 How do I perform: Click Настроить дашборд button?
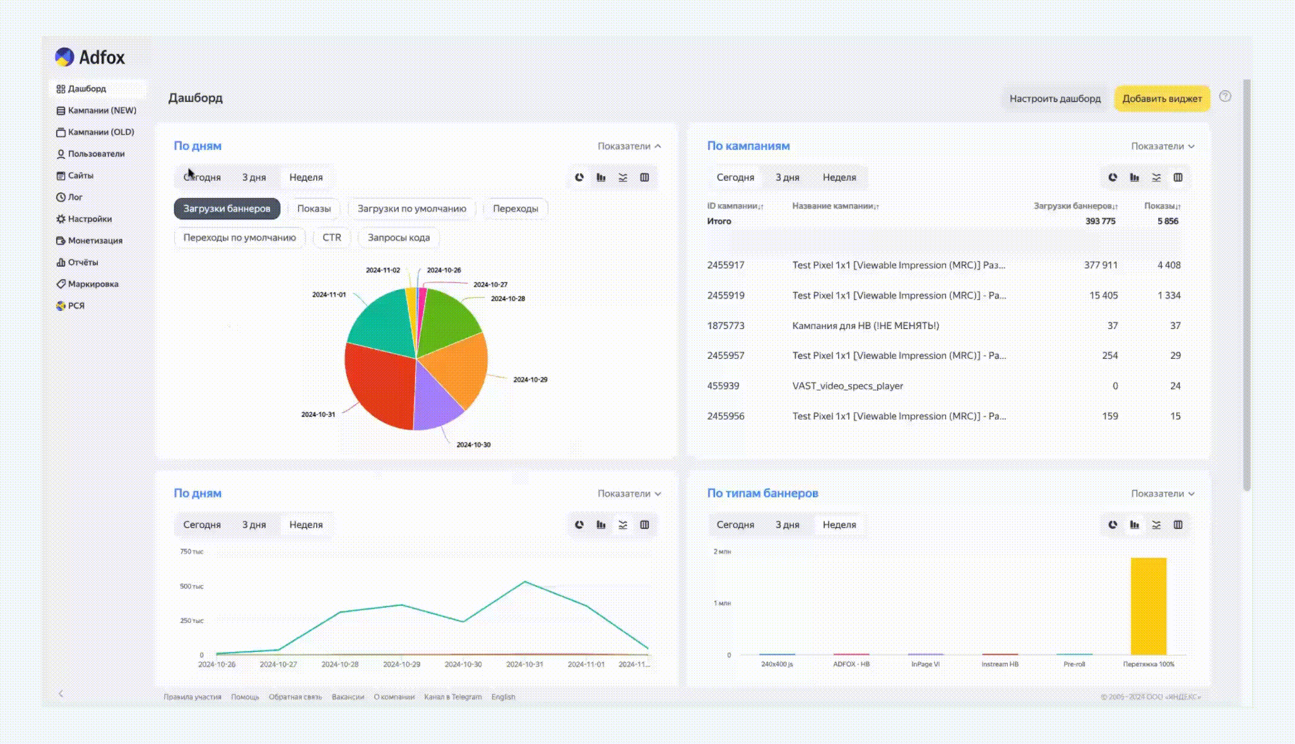[x=1055, y=99]
